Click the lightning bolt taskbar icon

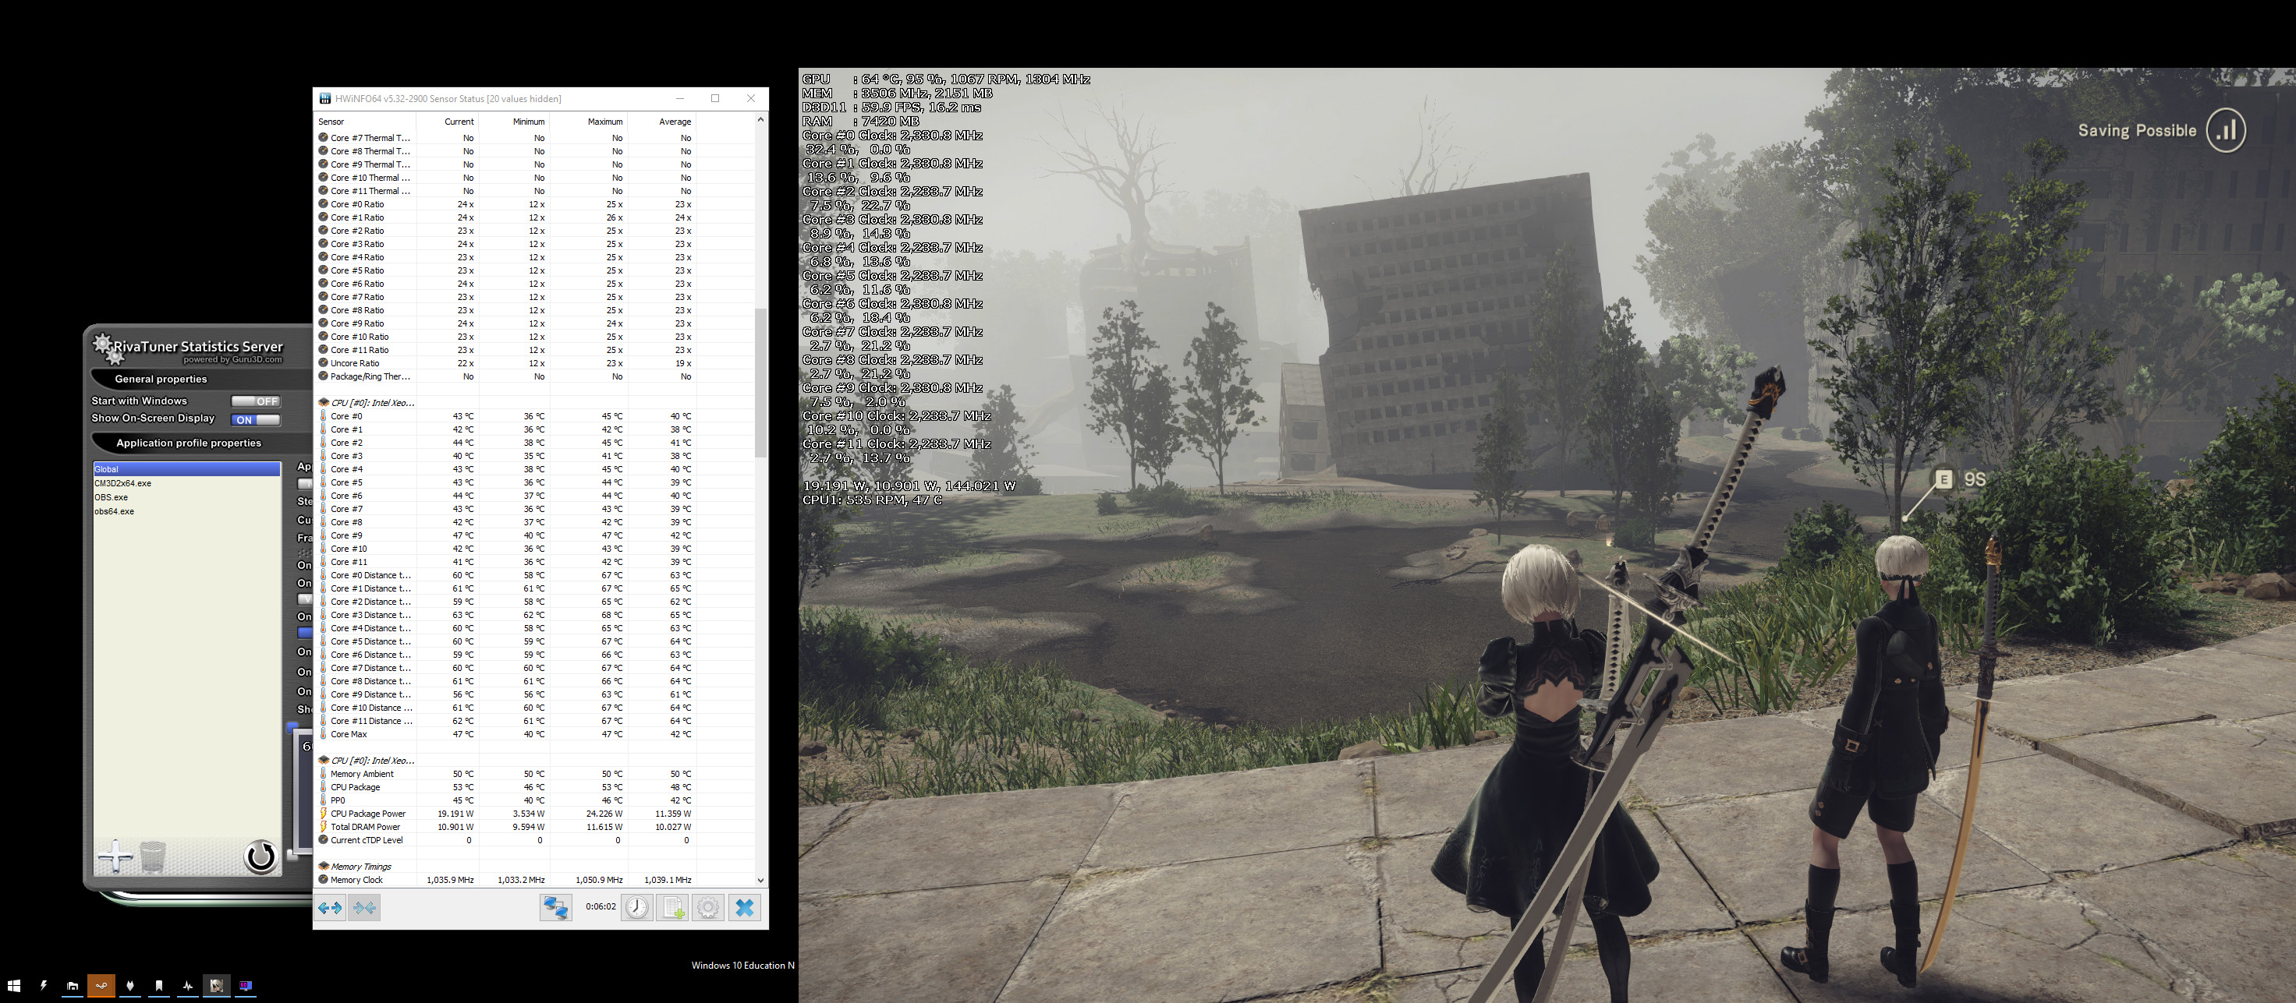43,985
